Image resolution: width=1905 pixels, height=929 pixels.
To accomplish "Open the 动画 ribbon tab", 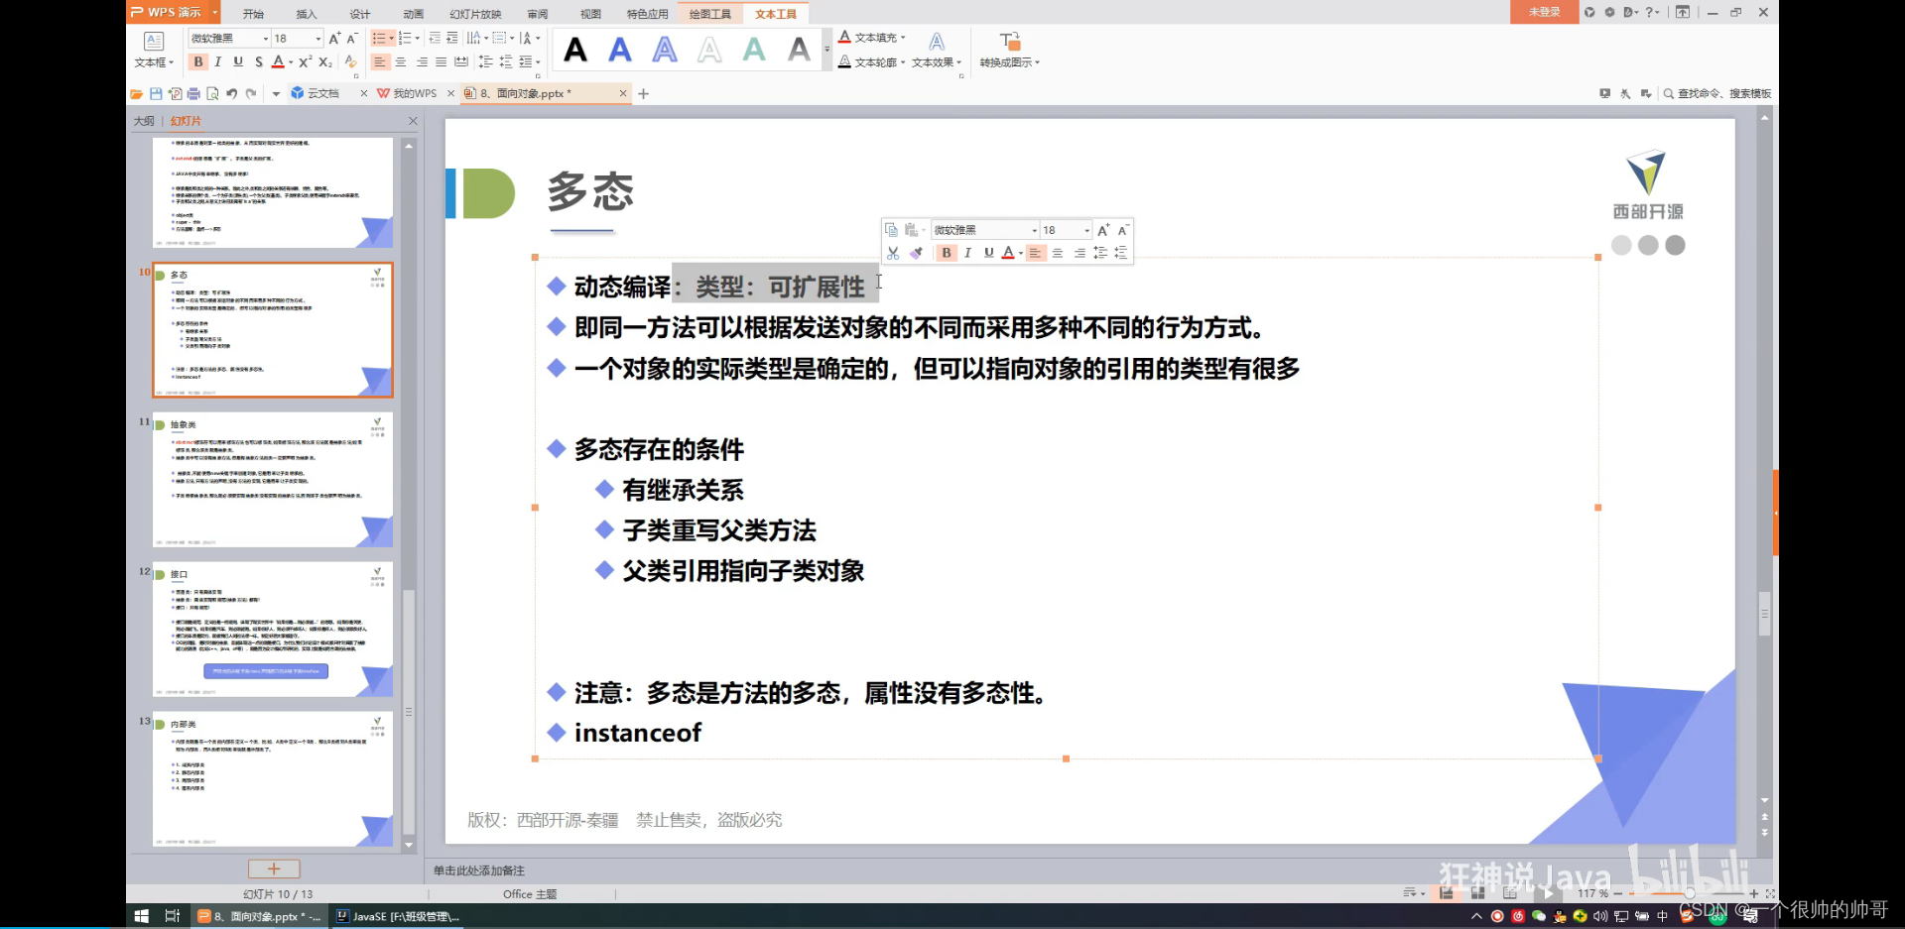I will tap(414, 14).
